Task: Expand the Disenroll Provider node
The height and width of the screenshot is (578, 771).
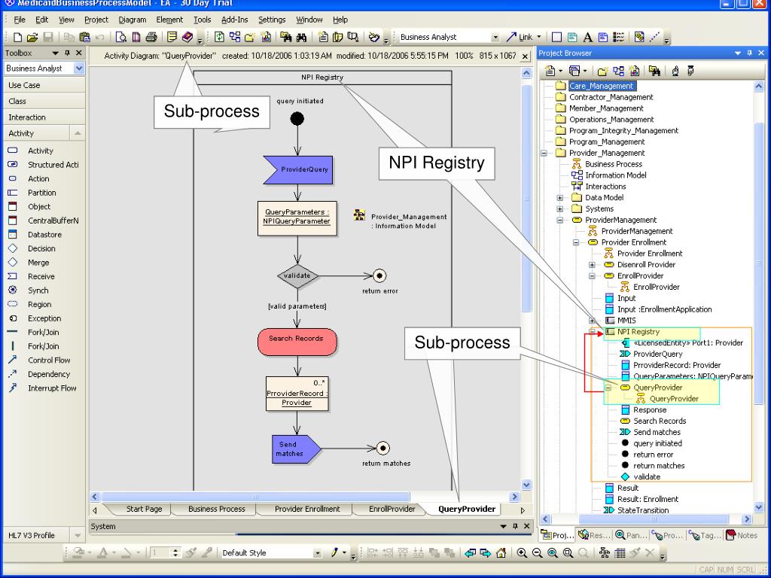Action: (593, 265)
